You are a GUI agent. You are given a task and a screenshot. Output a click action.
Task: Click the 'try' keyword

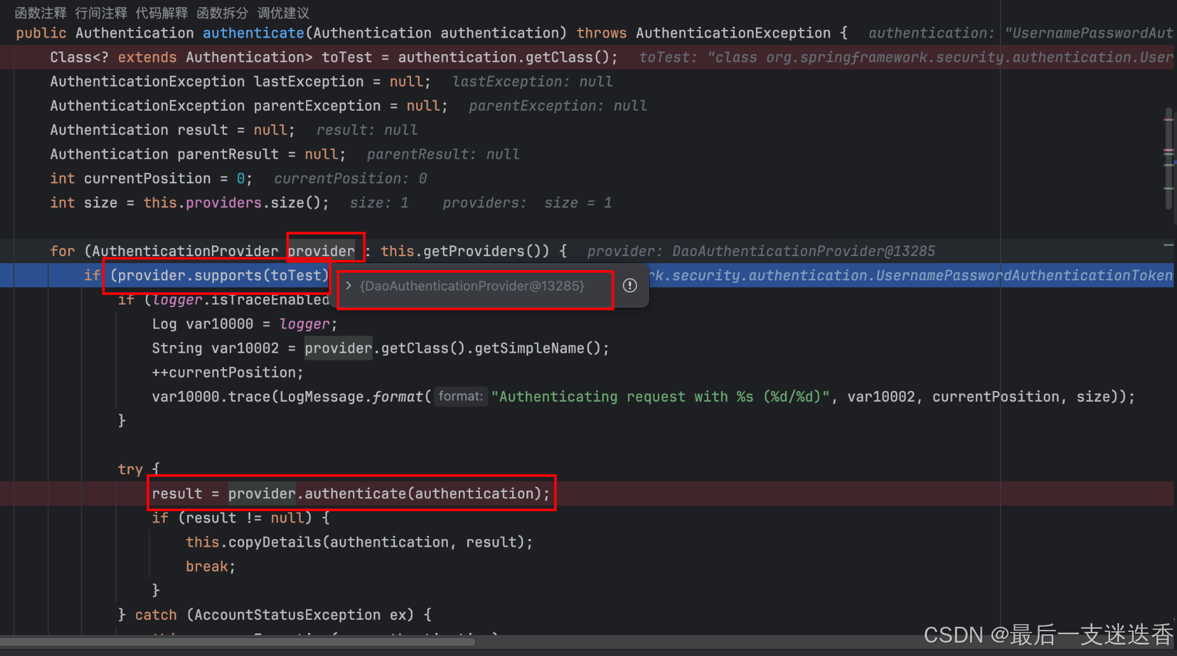pyautogui.click(x=130, y=469)
